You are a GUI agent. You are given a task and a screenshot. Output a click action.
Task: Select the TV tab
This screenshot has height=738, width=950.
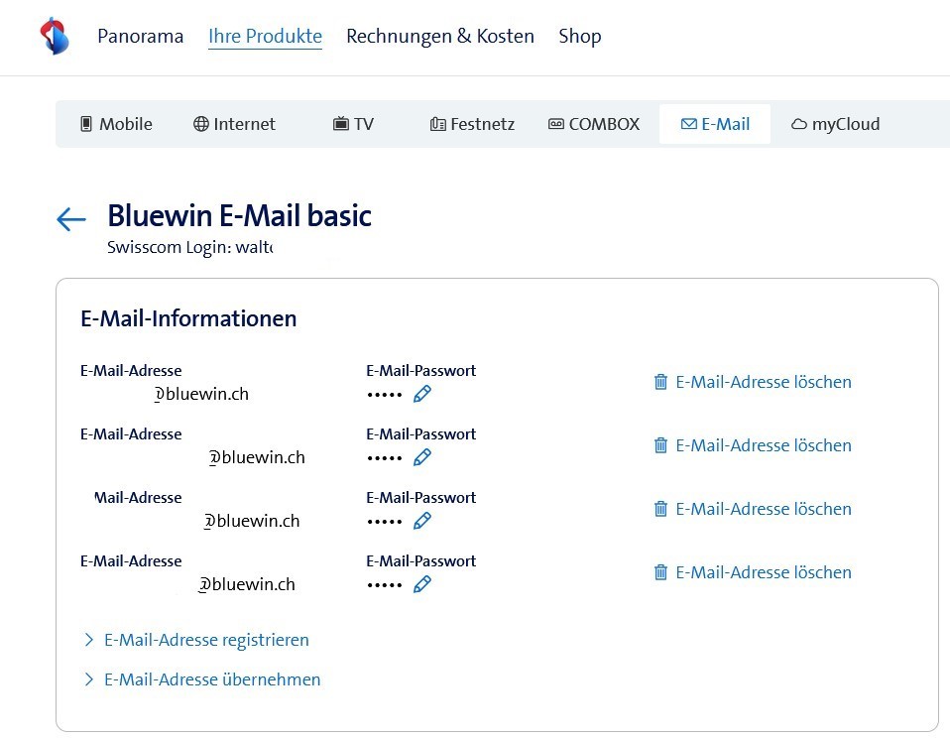353,124
